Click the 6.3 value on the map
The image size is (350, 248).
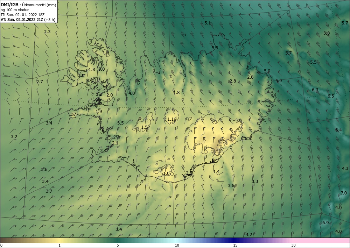click(x=315, y=90)
